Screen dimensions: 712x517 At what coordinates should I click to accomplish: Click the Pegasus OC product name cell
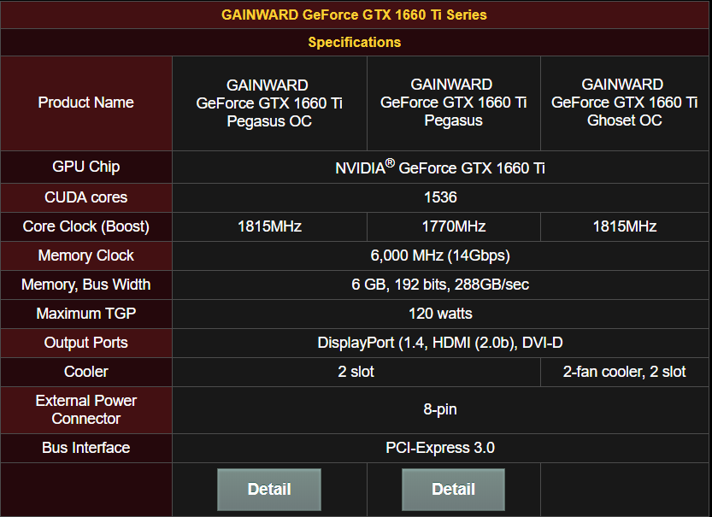click(x=269, y=103)
